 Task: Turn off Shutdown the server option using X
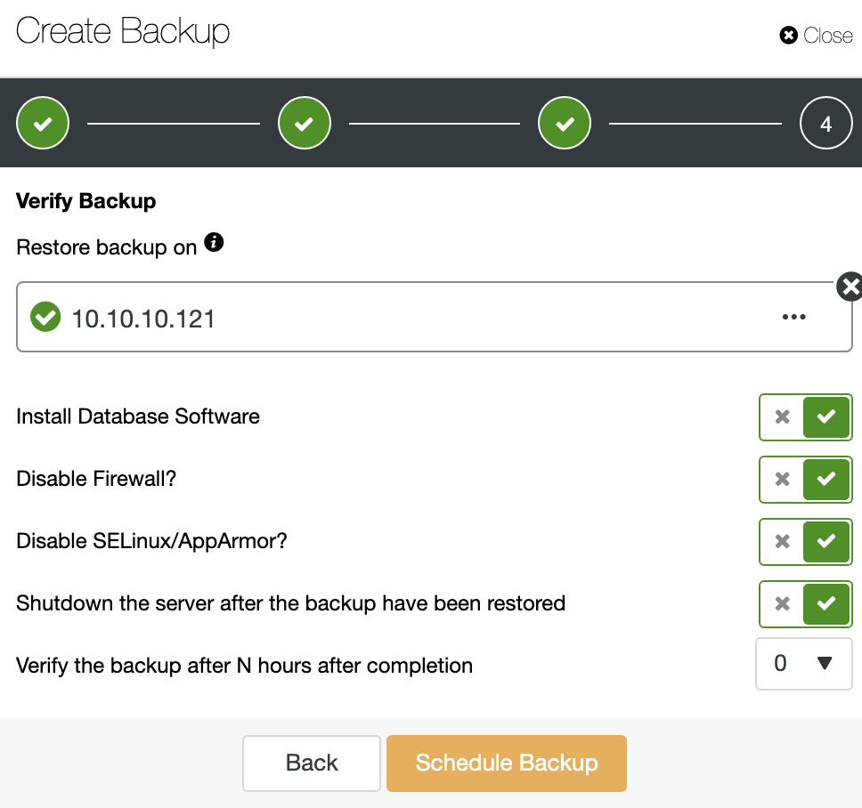782,603
